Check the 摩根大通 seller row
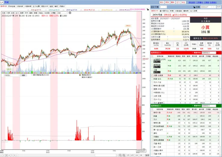 point(152,113)
